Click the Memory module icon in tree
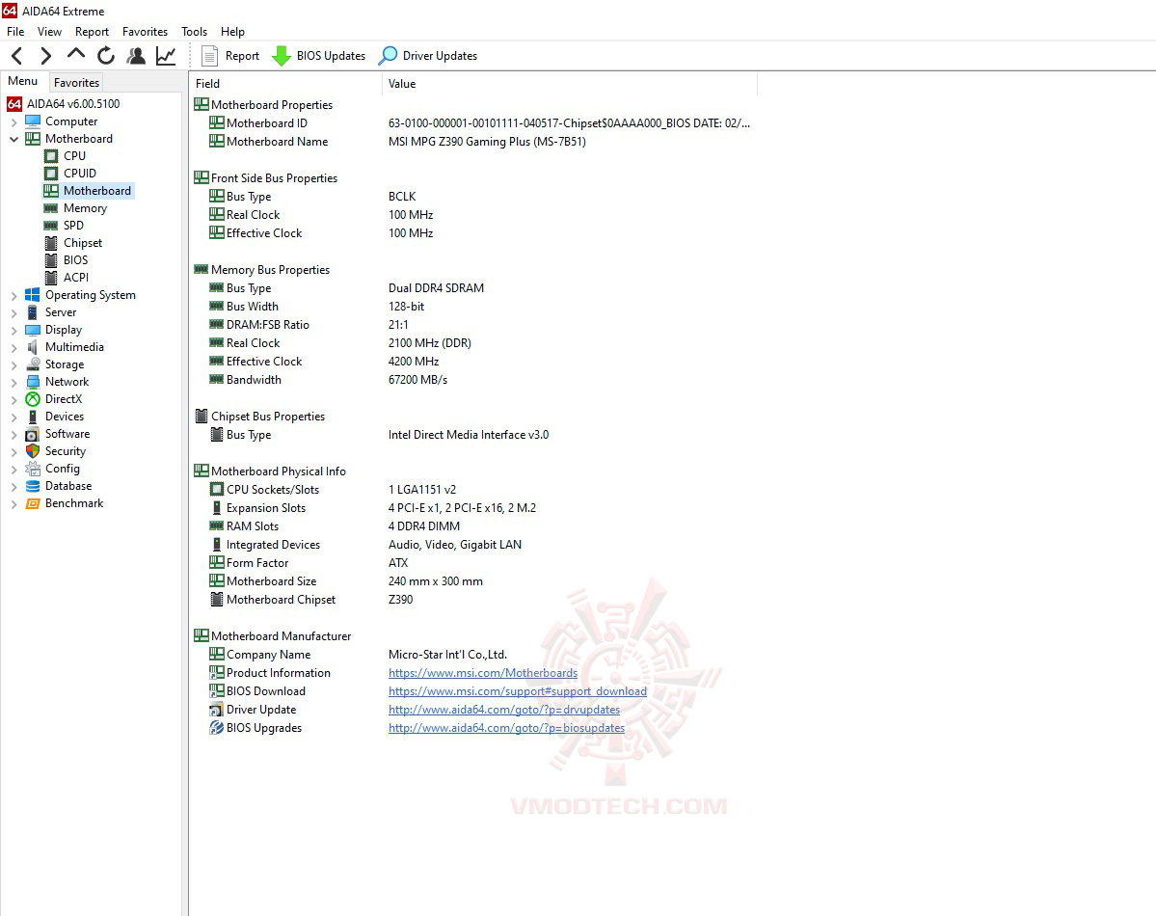This screenshot has width=1156, height=916. click(x=51, y=208)
